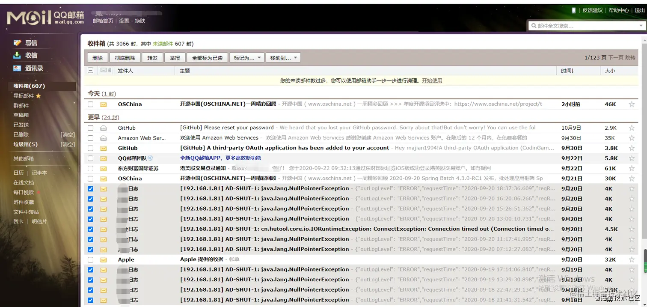The width and height of the screenshot is (647, 307).
Task: Click envelope icon of 东方财富国际证券 mail
Action: [103, 169]
